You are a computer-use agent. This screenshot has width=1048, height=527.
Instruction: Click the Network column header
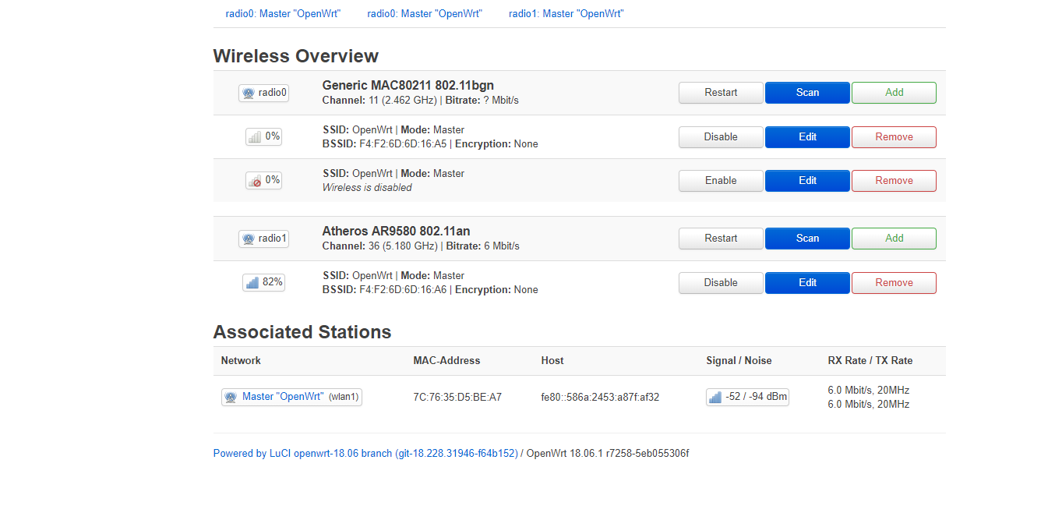(x=241, y=361)
